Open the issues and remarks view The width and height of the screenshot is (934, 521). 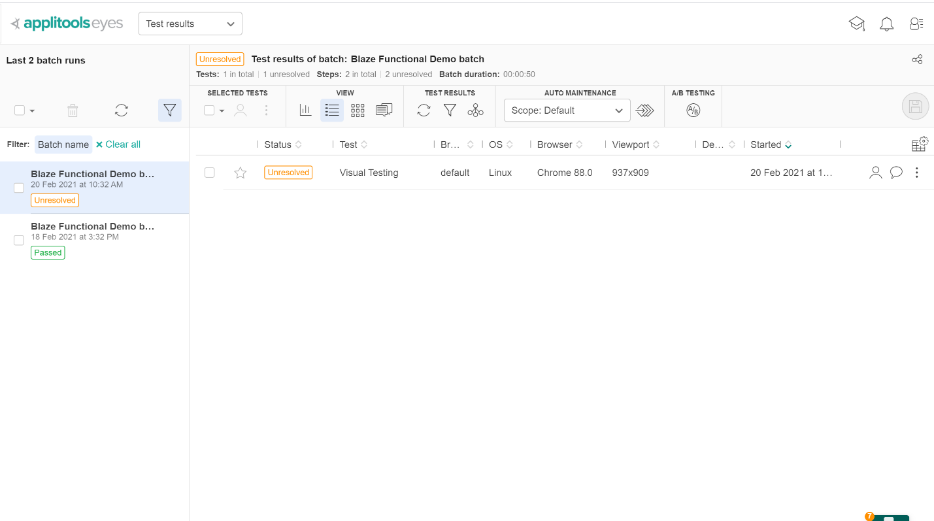384,110
